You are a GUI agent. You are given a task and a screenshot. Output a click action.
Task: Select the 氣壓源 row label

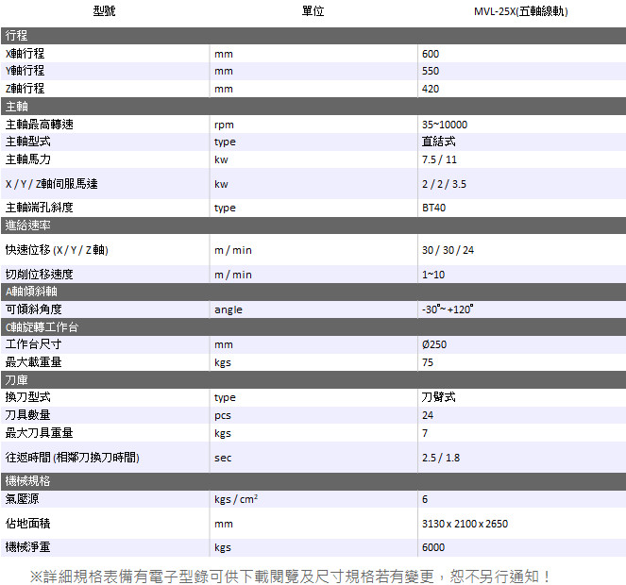(x=23, y=499)
